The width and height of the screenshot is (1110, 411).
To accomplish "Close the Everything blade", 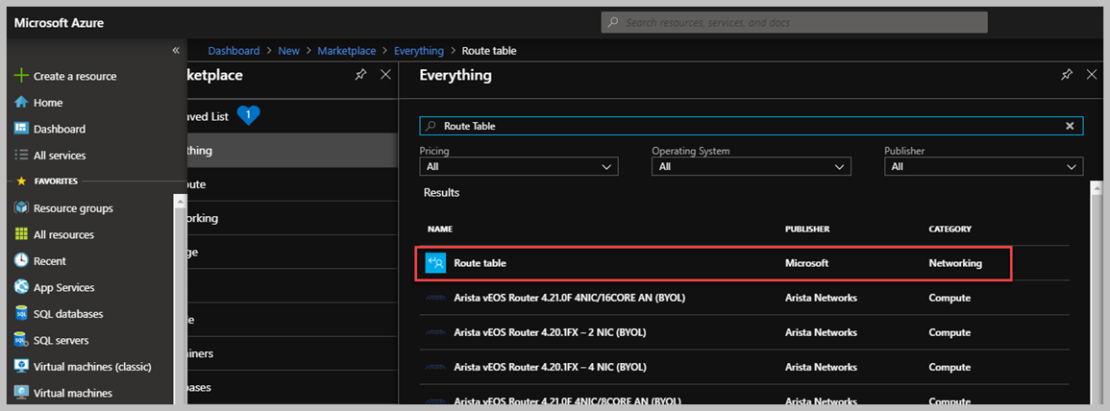I will (1092, 75).
